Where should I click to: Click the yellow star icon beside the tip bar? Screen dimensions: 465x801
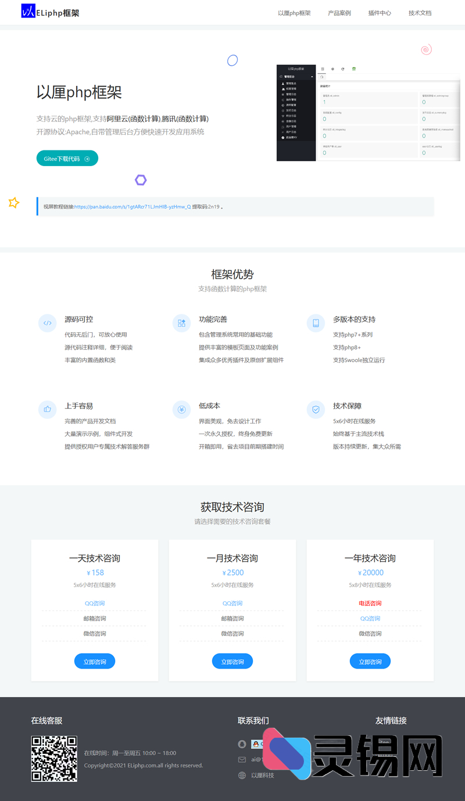(x=13, y=203)
